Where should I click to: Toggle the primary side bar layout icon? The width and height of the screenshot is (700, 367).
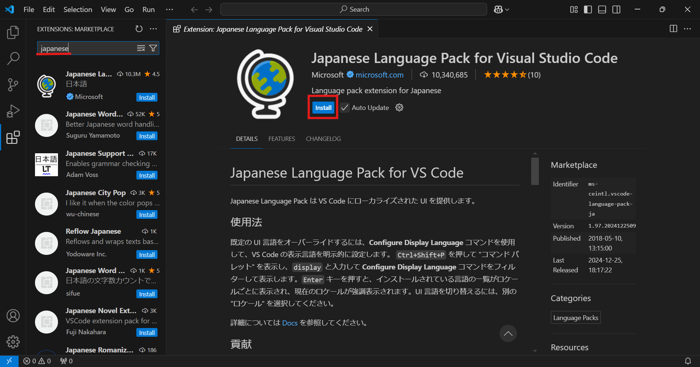(588, 9)
